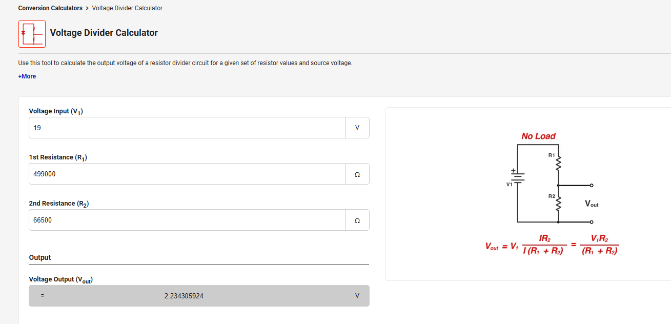671x324 pixels.
Task: Select the Voltage Divider Calculator breadcrumb item
Action: pos(127,8)
